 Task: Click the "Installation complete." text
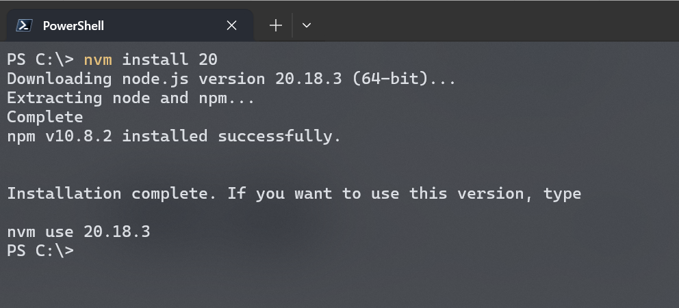[x=112, y=193]
